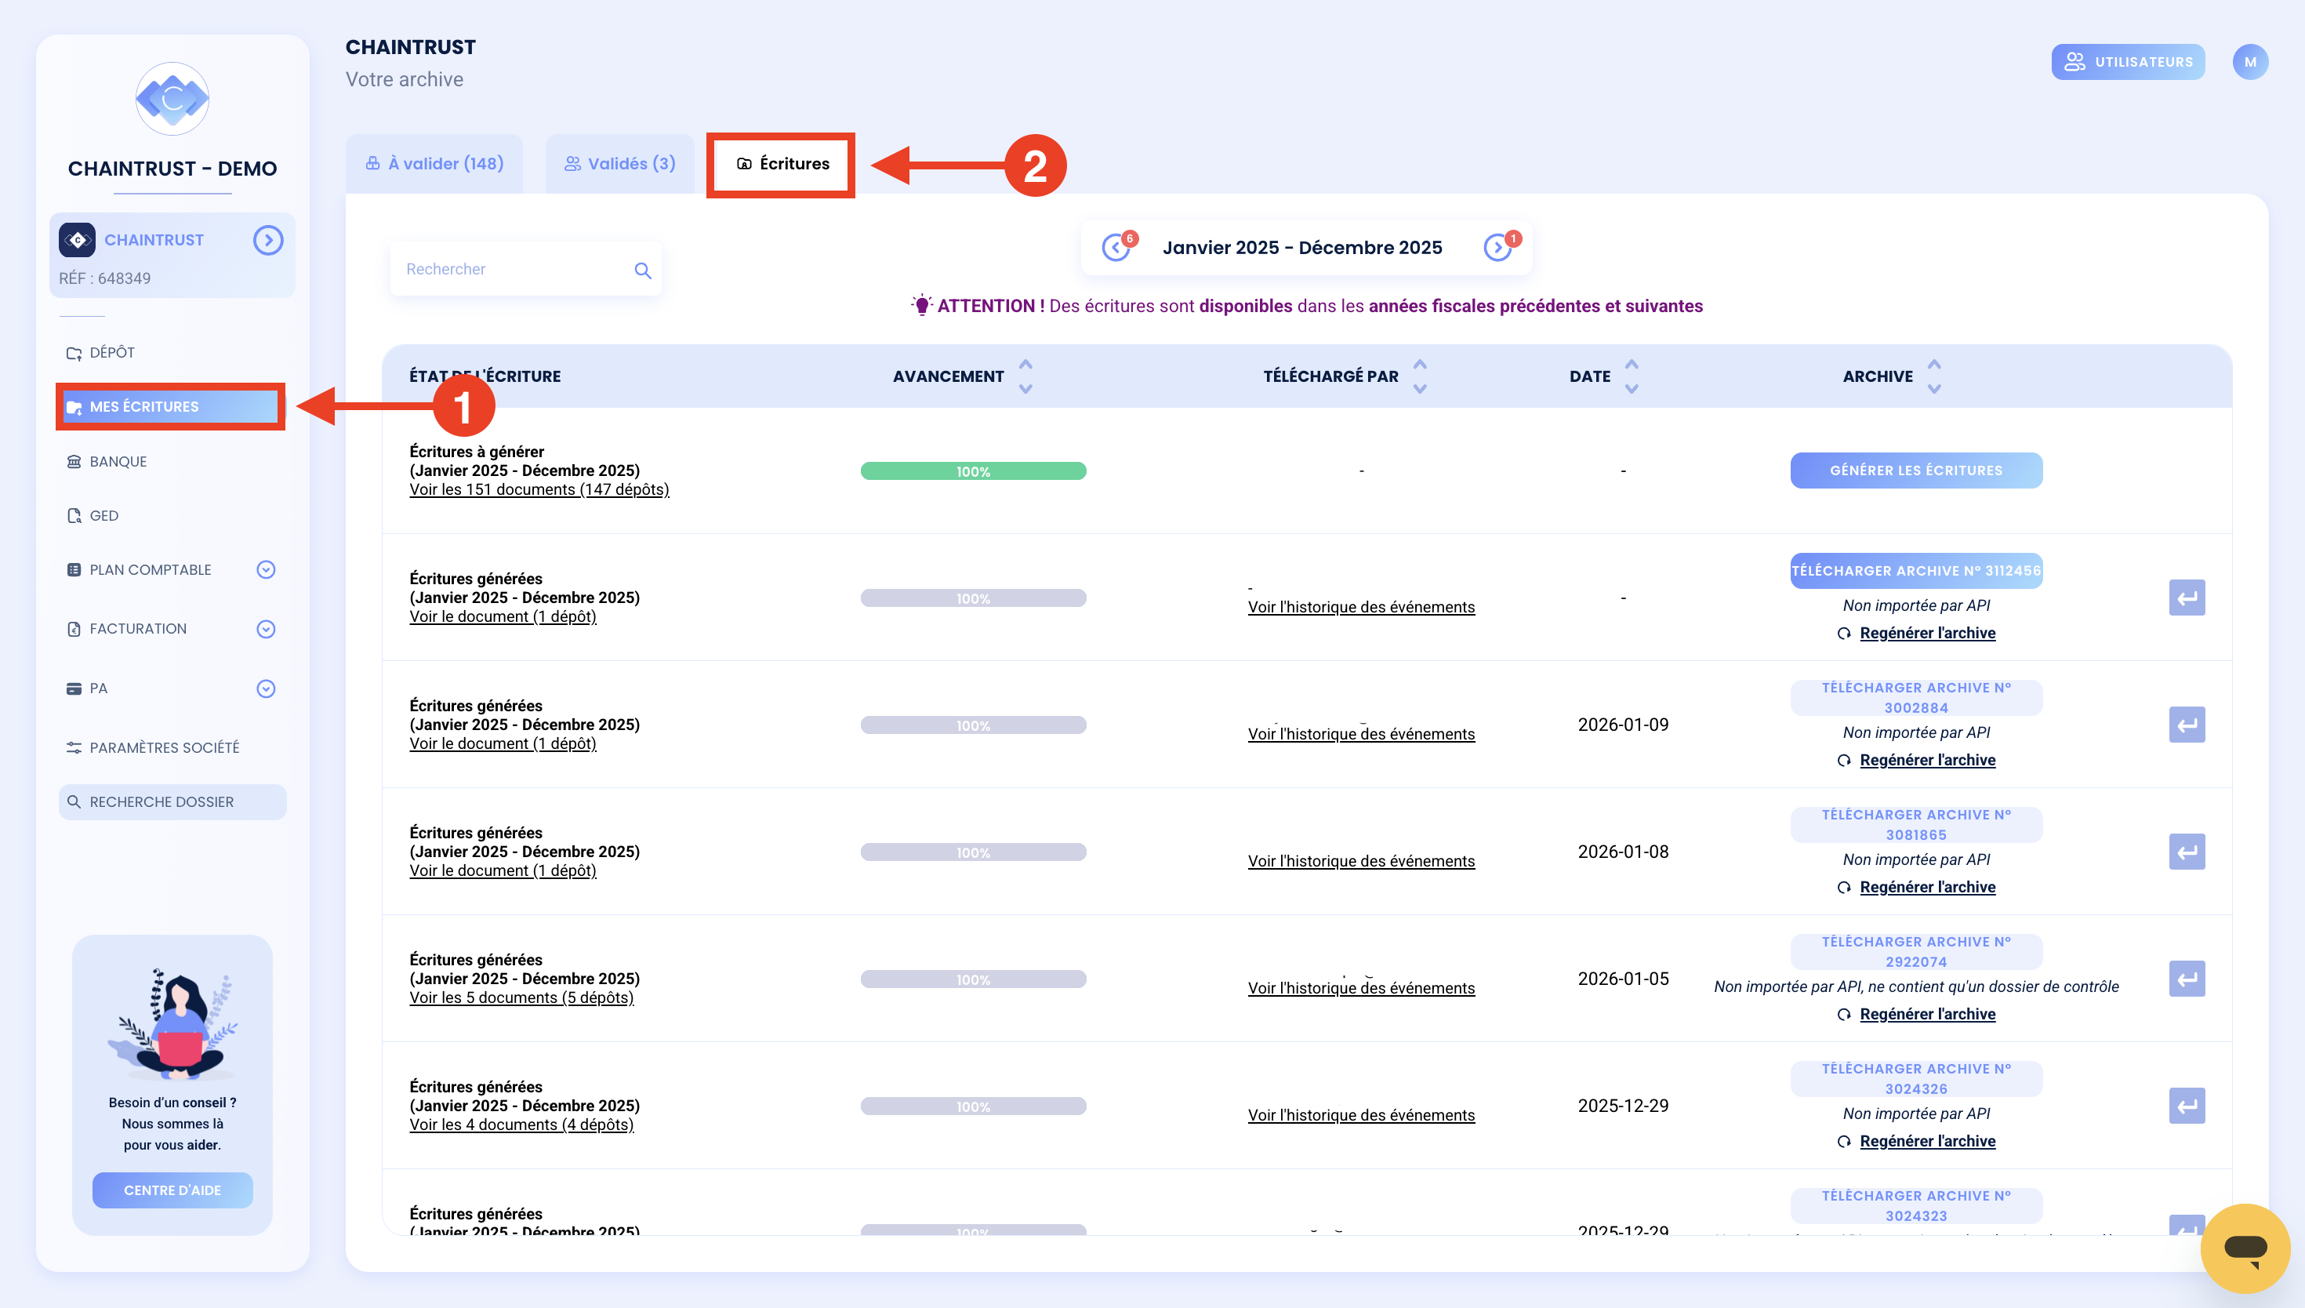Click return arrow icon for archive 3112456
Viewport: 2305px width, 1308px height.
tap(2187, 598)
